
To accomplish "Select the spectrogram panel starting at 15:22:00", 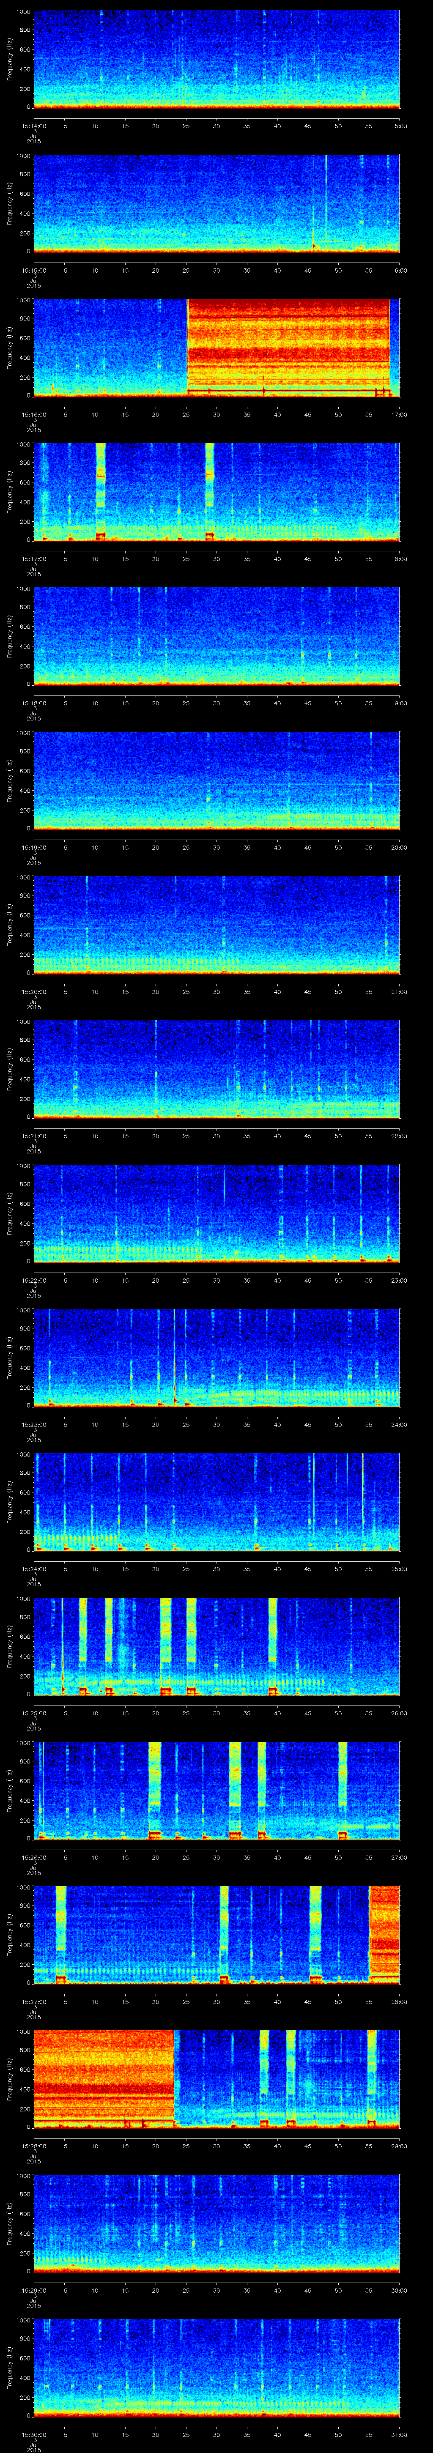I will point(217,1213).
